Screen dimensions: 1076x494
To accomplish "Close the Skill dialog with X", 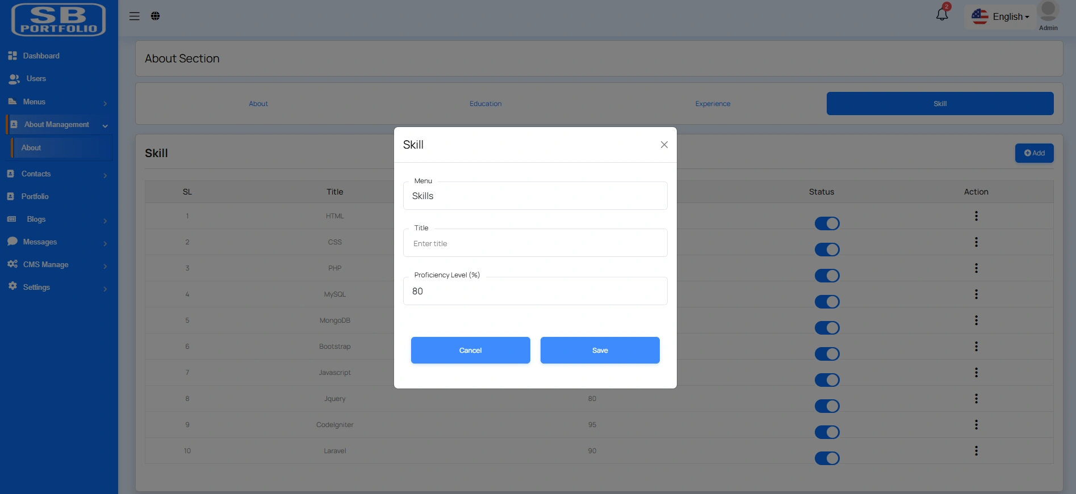I will 664,145.
